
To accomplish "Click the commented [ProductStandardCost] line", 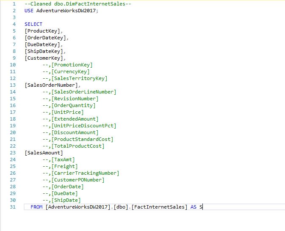I will (x=78, y=139).
